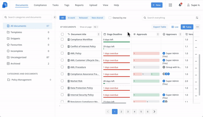This screenshot has width=203, height=117.
Task: Open the notifications bell
Action: coord(180,5)
